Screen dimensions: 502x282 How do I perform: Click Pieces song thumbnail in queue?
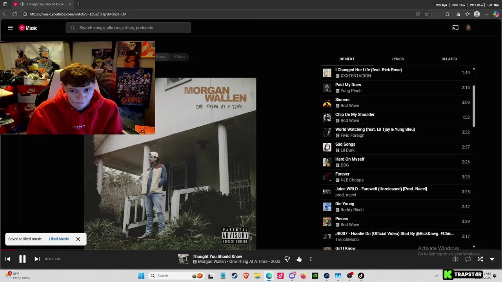coord(327,222)
